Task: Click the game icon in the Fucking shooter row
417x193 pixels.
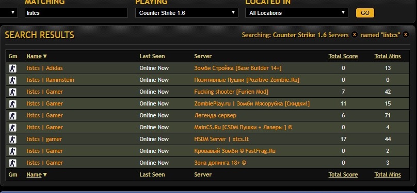Action: click(x=12, y=92)
